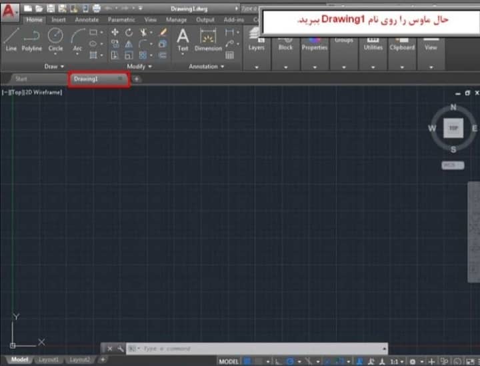Select the Dimension tool

pyautogui.click(x=208, y=39)
